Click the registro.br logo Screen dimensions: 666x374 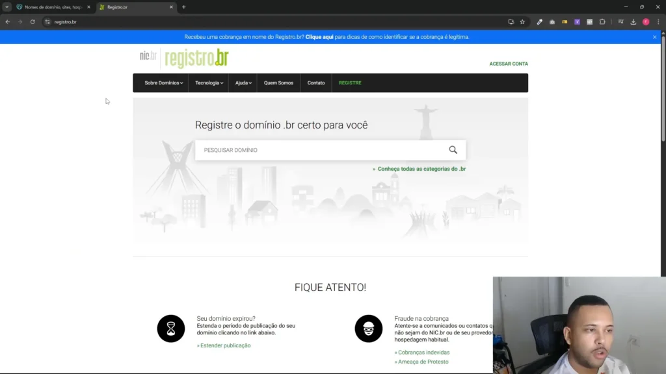click(x=196, y=58)
